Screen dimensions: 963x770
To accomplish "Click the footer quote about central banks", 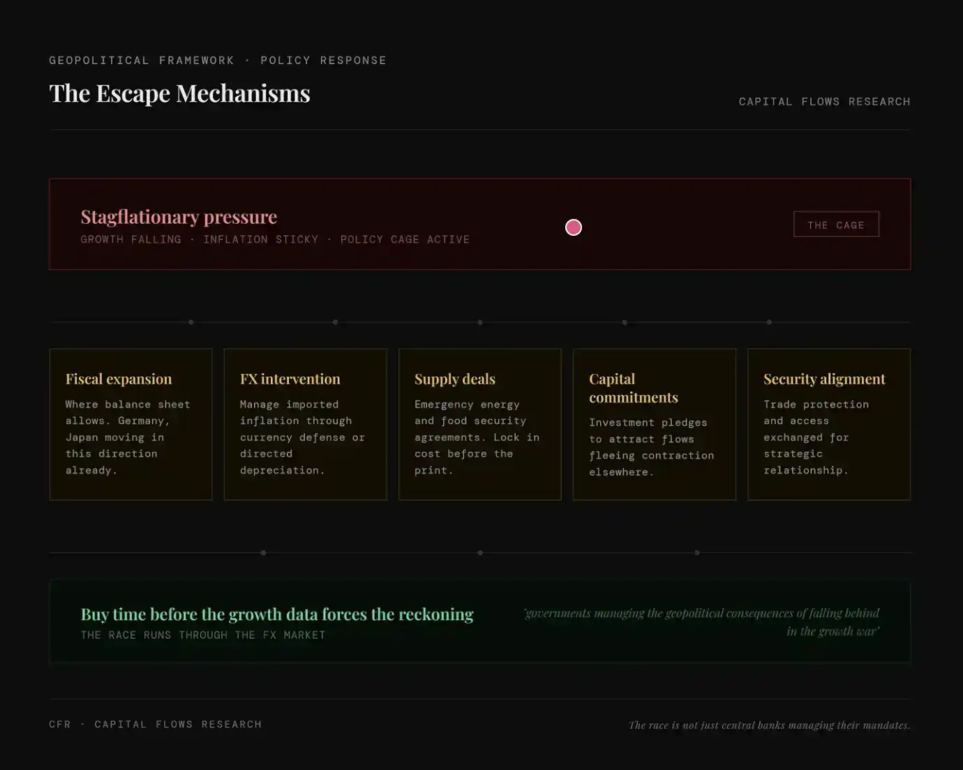I will 769,725.
